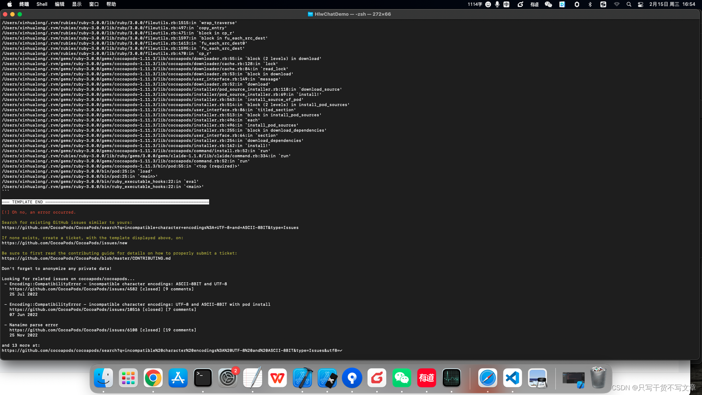Viewport: 702px width, 395px height.
Task: Click the Terminal icon in the Dock
Action: coord(203,378)
